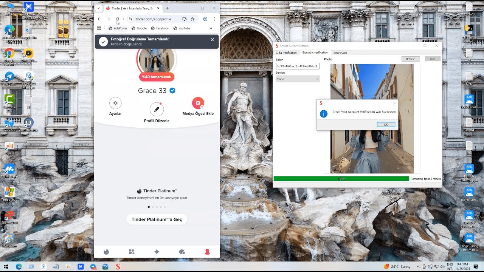Screen dimensions: 484x272
Task: Click the Profili Düzenle pencil icon
Action: pos(157,109)
